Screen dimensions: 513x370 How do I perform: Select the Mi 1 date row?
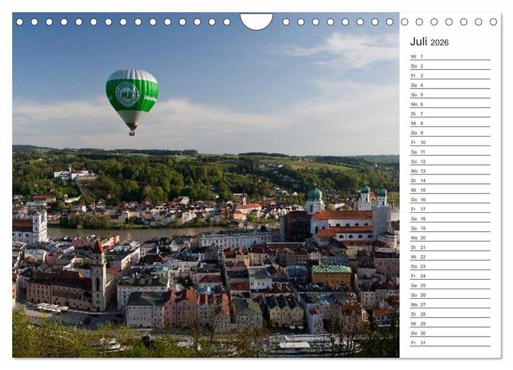point(450,56)
